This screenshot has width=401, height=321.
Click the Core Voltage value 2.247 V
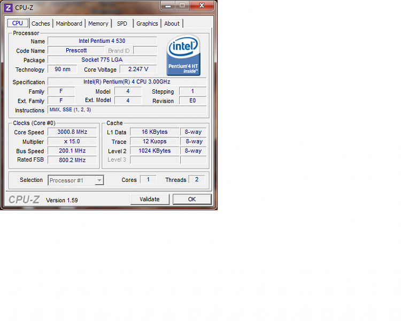(138, 69)
